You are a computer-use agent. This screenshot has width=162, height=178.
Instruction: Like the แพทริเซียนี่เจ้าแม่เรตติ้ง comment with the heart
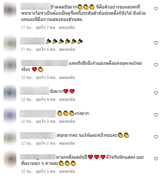(x=156, y=65)
